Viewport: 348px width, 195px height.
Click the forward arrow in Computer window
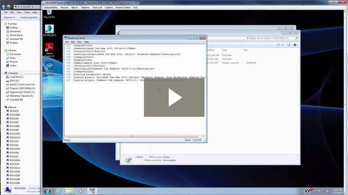[x=9, y=7]
